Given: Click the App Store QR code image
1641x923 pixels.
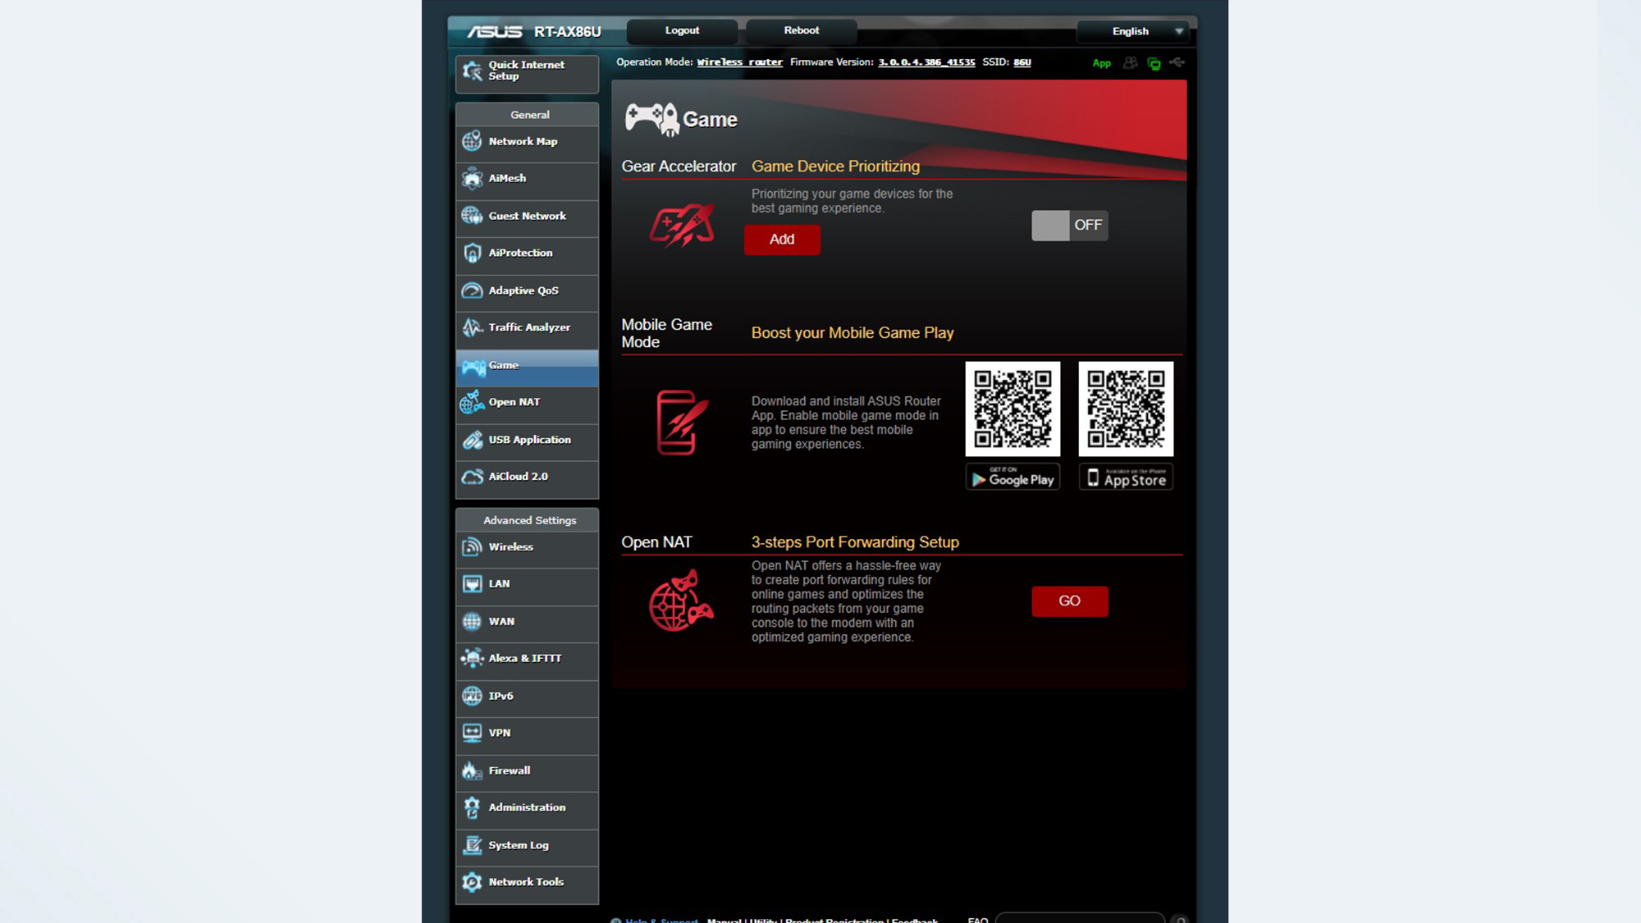Looking at the screenshot, I should [x=1125, y=408].
